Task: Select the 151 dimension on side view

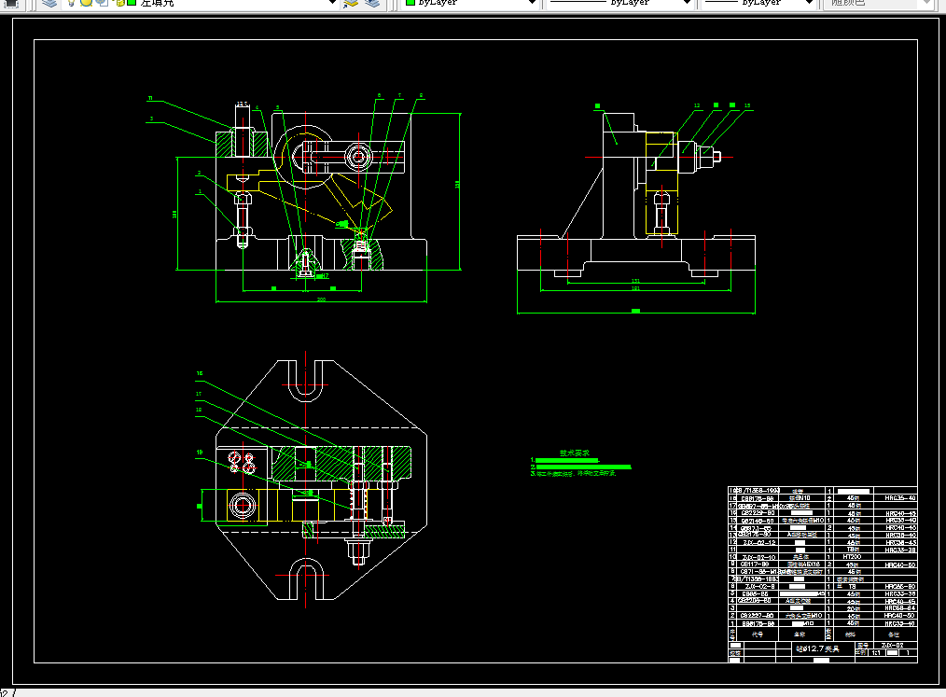Action: [636, 281]
